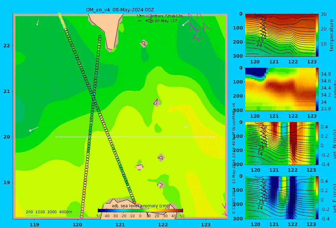
Task: Click the black drifter arrow legend symbol
Action: tap(148, 21)
